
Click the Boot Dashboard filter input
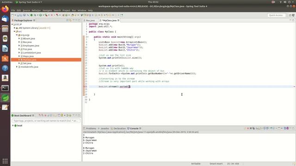(46, 121)
